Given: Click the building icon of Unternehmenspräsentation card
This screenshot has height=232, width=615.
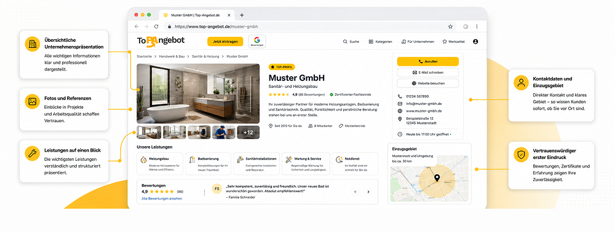Looking at the screenshot, I should pyautogui.click(x=33, y=44).
